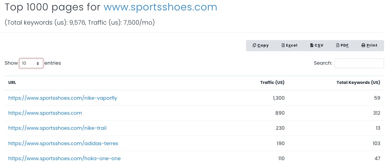The width and height of the screenshot is (386, 164).
Task: Sort by Total Keywords (US) header
Action: (x=358, y=83)
